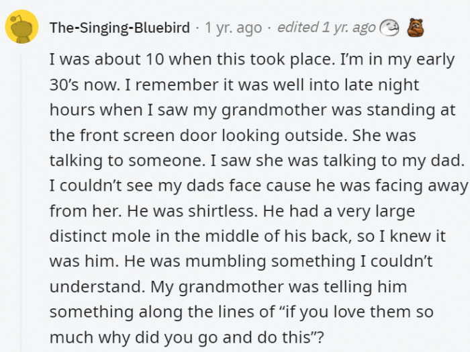This screenshot has width=470, height=352.
Task: Open The-Singing-Bluebird user profile link
Action: tap(120, 28)
